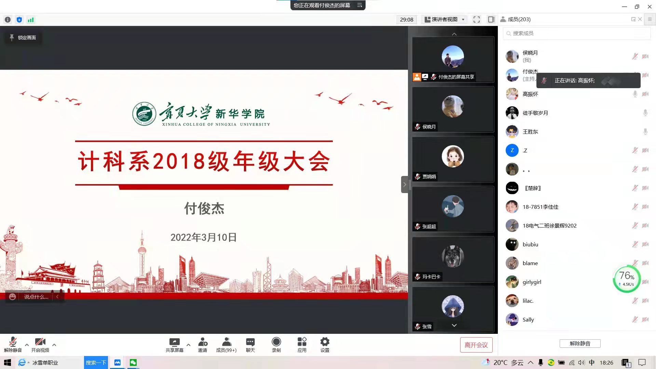
Task: Open the Windows notification center icon
Action: (642, 363)
